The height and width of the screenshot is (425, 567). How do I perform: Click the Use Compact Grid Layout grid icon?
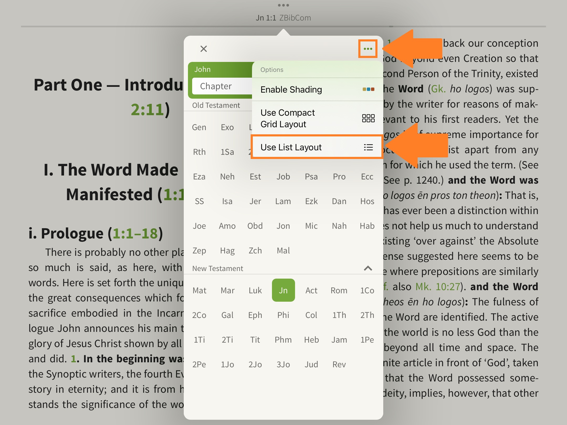tap(369, 118)
